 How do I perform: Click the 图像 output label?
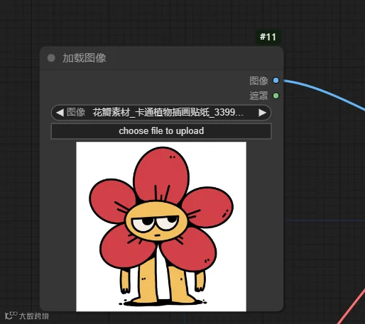pos(258,81)
